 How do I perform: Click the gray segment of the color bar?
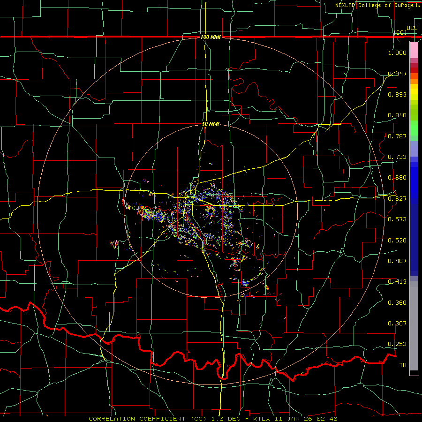point(414,326)
